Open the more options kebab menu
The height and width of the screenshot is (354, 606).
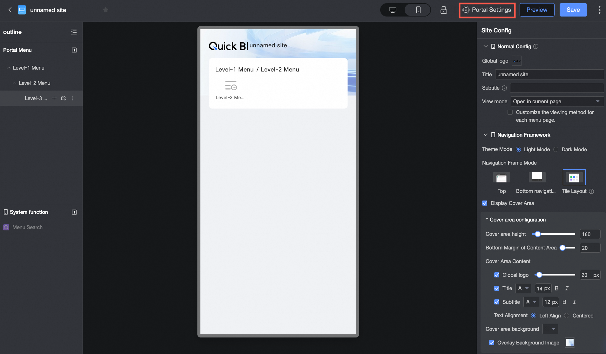600,10
